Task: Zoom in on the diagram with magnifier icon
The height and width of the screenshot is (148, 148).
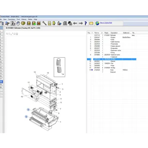Action: tap(7, 34)
